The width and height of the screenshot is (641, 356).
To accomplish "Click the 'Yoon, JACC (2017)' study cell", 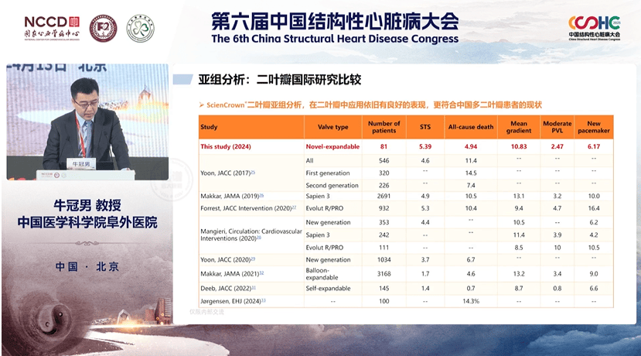I will (227, 173).
